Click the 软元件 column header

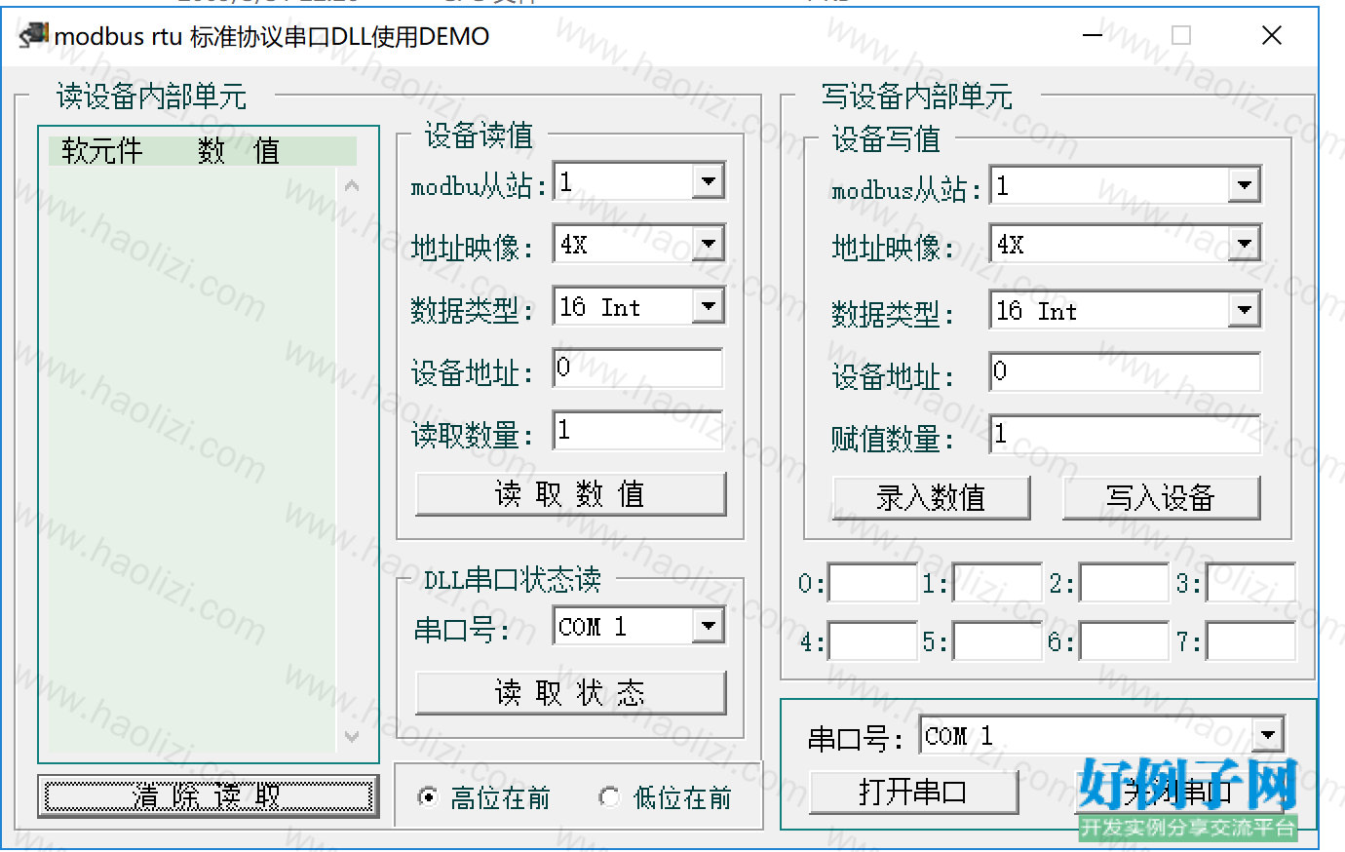[102, 150]
